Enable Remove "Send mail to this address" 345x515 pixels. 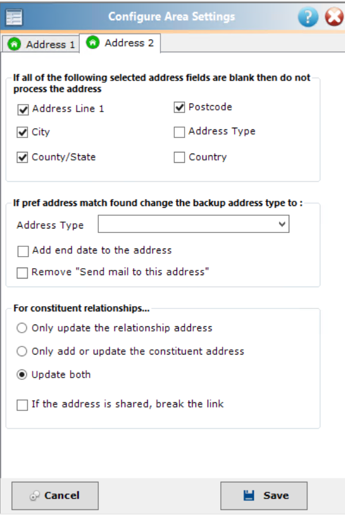[22, 273]
